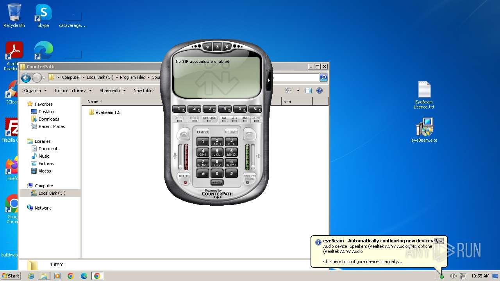
Task: Click the green dial handset icon
Action: click(184, 135)
